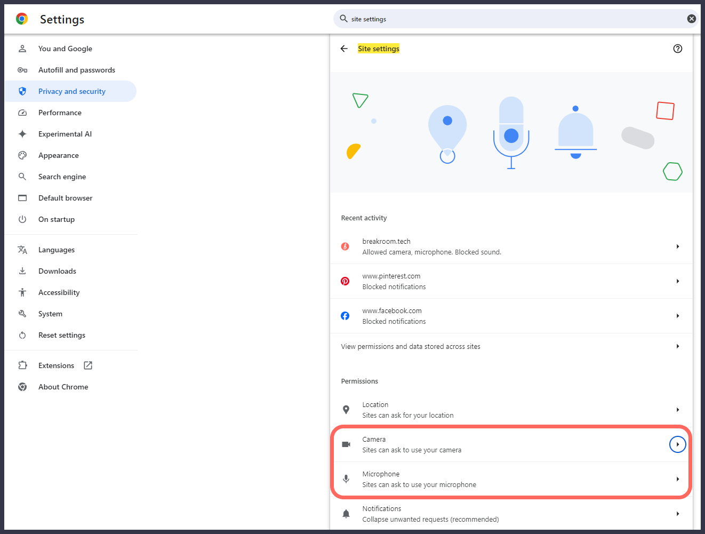Expand the Microphone permission arrow
705x534 pixels.
(x=677, y=479)
